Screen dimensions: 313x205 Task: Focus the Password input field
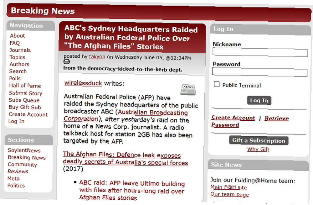(x=260, y=72)
